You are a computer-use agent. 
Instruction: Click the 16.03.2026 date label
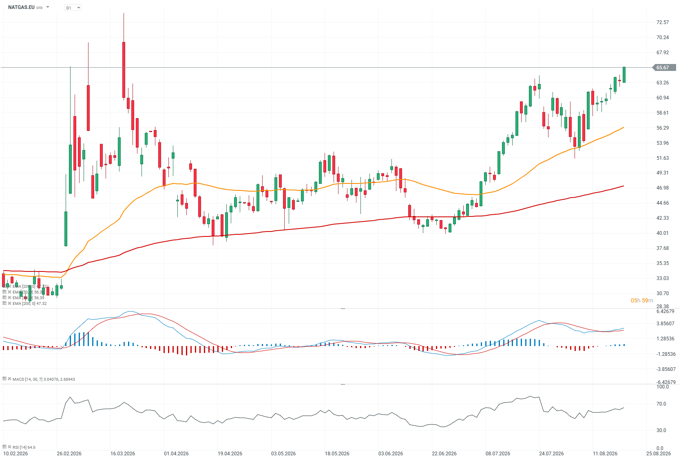tap(123, 454)
